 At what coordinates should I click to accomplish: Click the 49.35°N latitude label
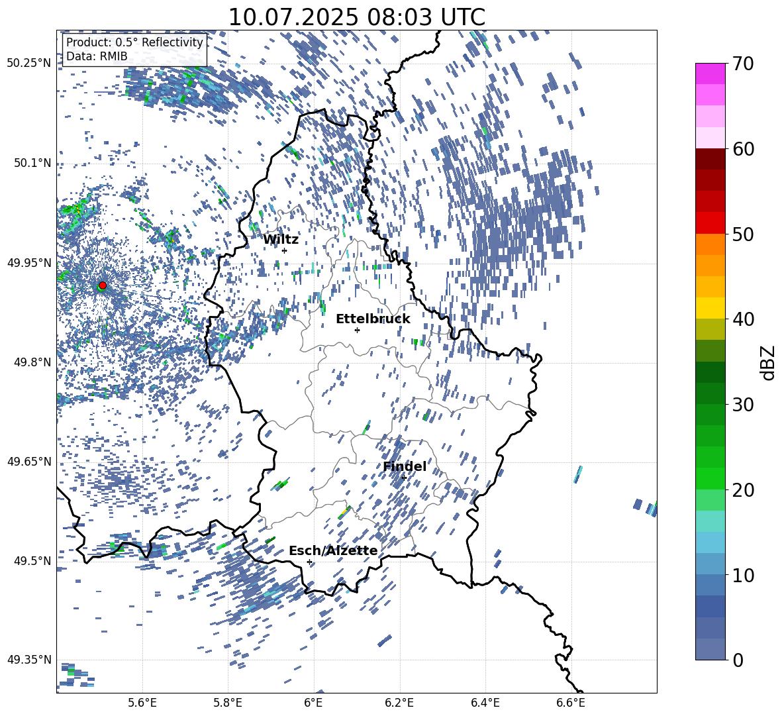[x=29, y=660]
